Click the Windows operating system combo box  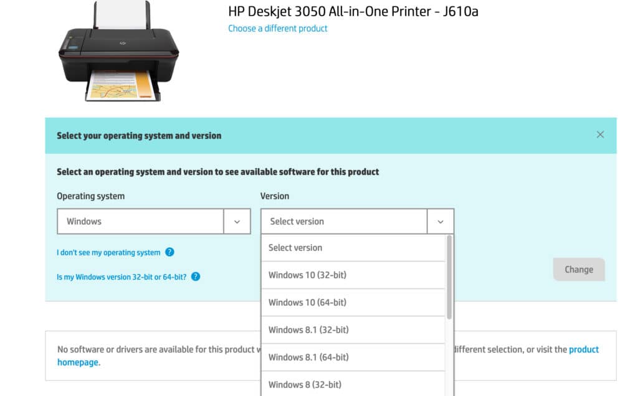pos(140,222)
